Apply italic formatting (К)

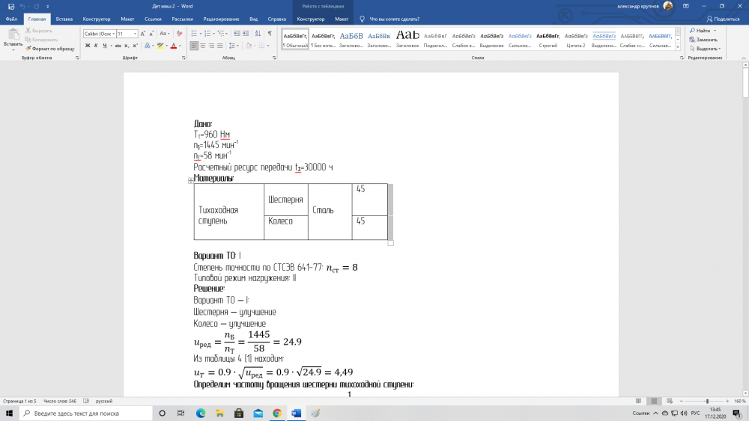[96, 46]
